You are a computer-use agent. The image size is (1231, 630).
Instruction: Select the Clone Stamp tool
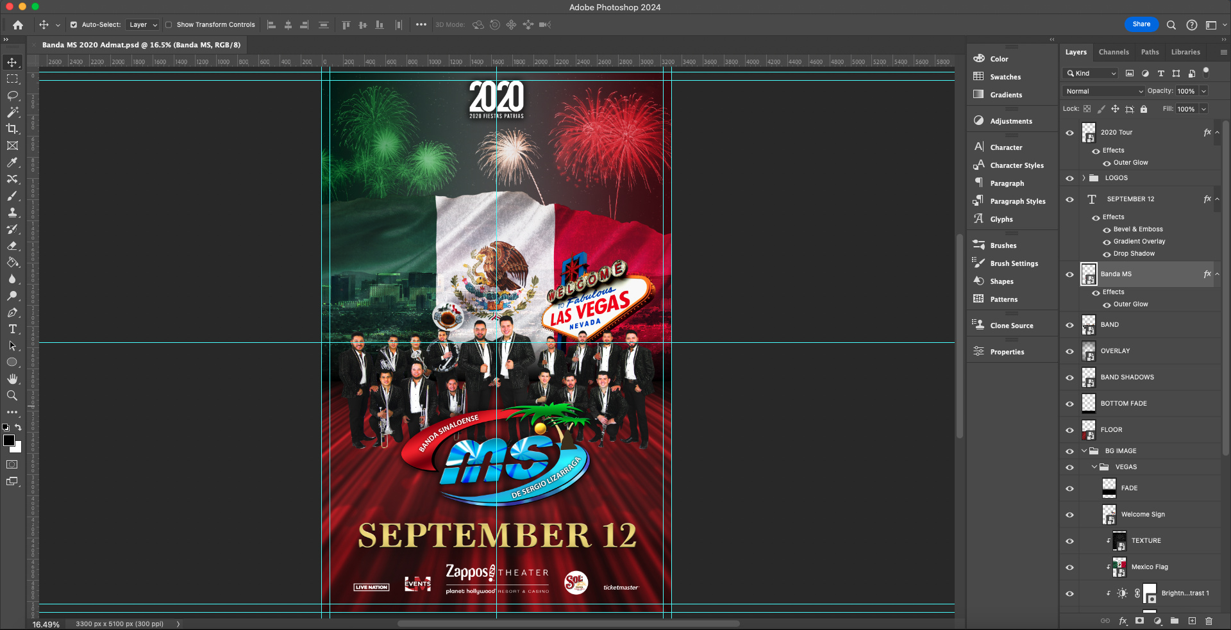[12, 212]
